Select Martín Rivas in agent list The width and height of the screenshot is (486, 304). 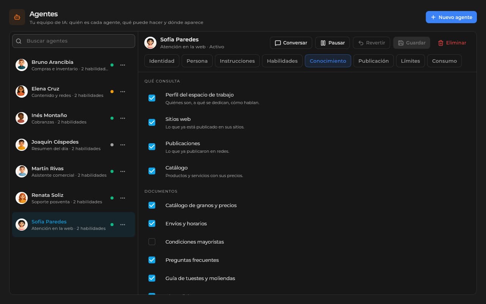(74, 171)
